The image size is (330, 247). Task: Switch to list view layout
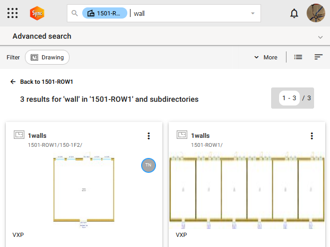coord(298,57)
